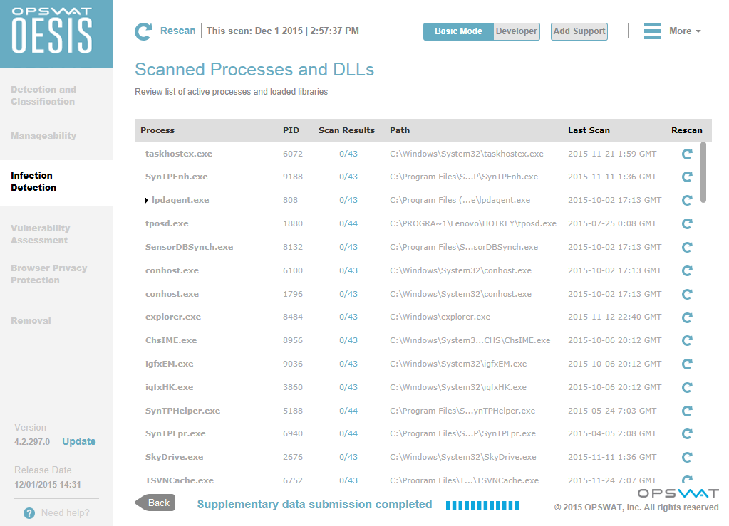Click path C:\Windows\explorer.exe
729x526 pixels.
click(x=440, y=317)
